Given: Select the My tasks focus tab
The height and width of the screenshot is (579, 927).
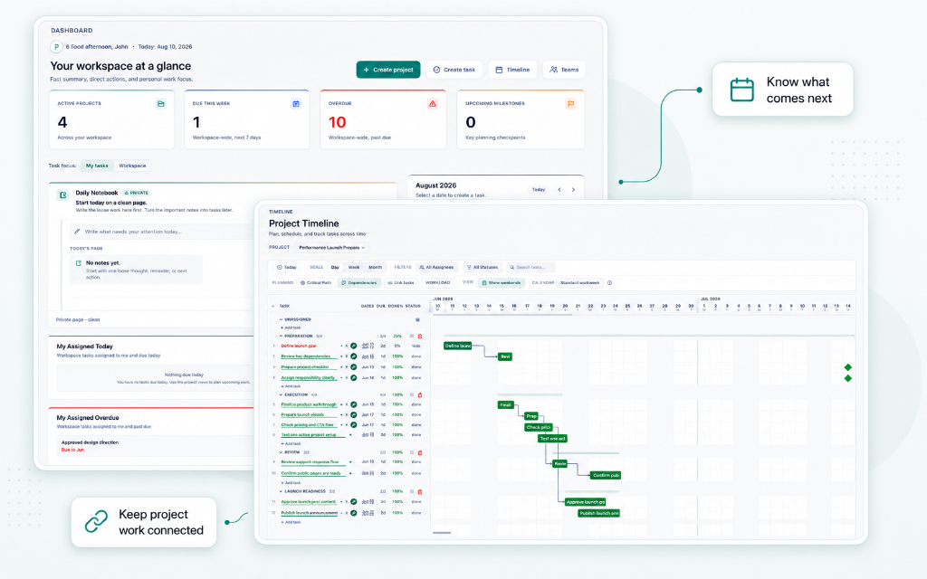Looking at the screenshot, I should click(97, 166).
